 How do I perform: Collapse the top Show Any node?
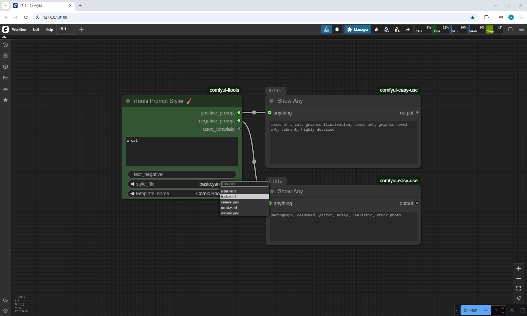(271, 101)
